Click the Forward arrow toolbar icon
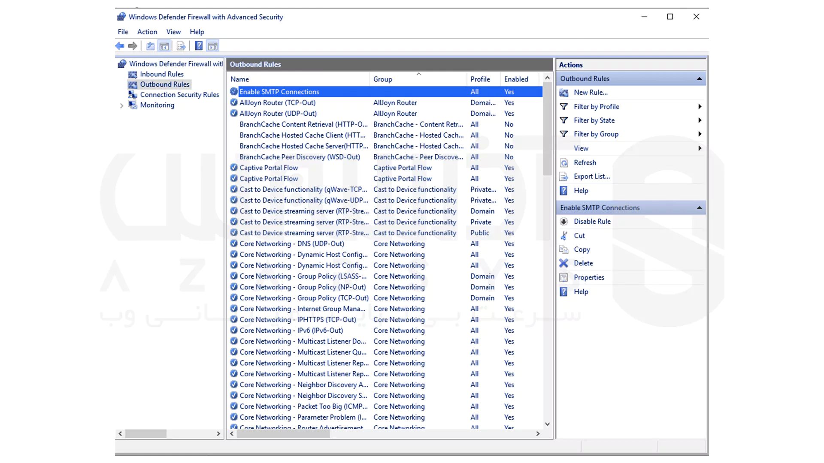The height and width of the screenshot is (463, 824). [133, 46]
